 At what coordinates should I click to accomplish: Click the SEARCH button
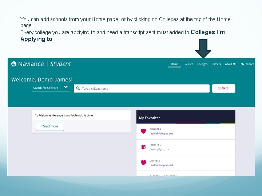coord(223,88)
